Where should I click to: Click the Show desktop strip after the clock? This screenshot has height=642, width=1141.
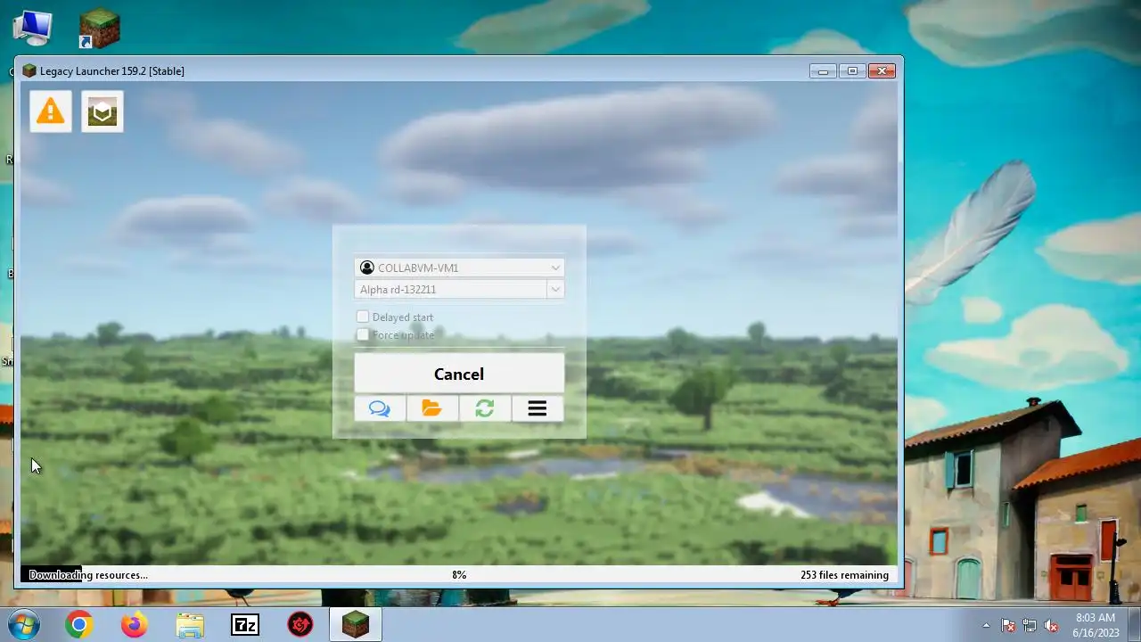pyautogui.click(x=1134, y=625)
